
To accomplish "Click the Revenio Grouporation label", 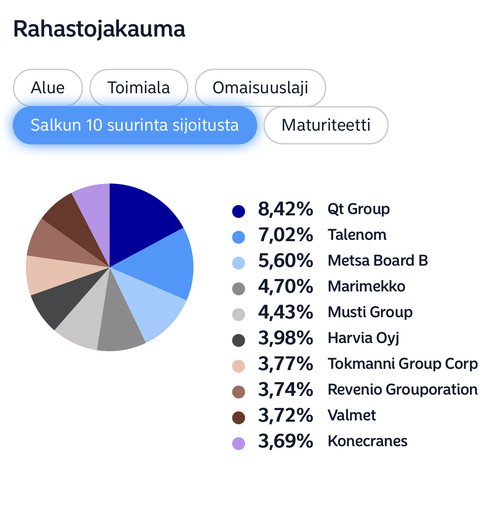I will (x=402, y=389).
